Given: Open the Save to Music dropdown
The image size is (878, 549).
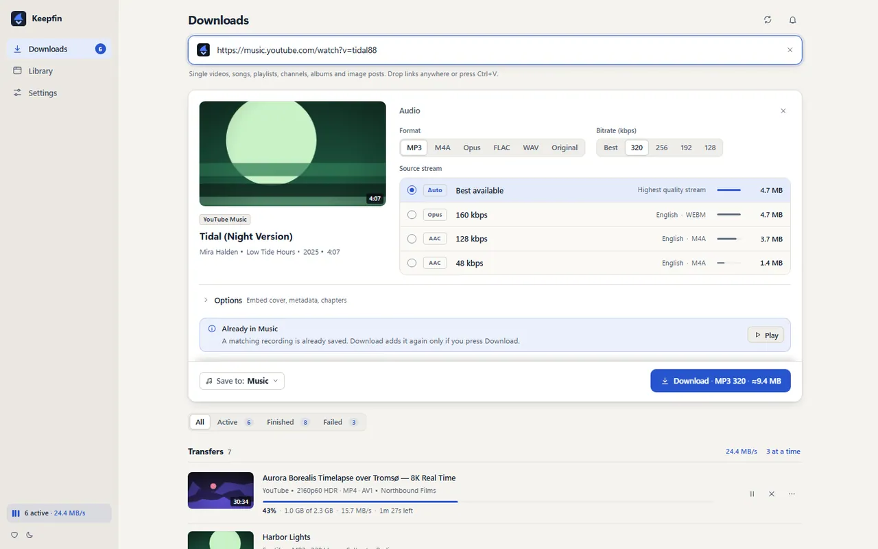Looking at the screenshot, I should click(241, 381).
